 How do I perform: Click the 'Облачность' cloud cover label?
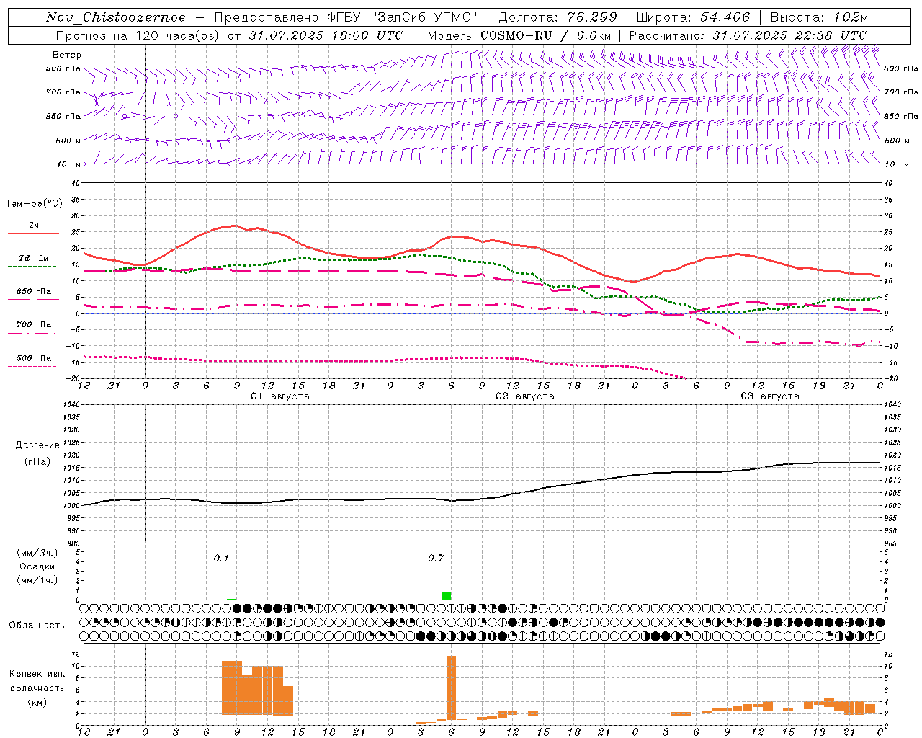(x=37, y=625)
